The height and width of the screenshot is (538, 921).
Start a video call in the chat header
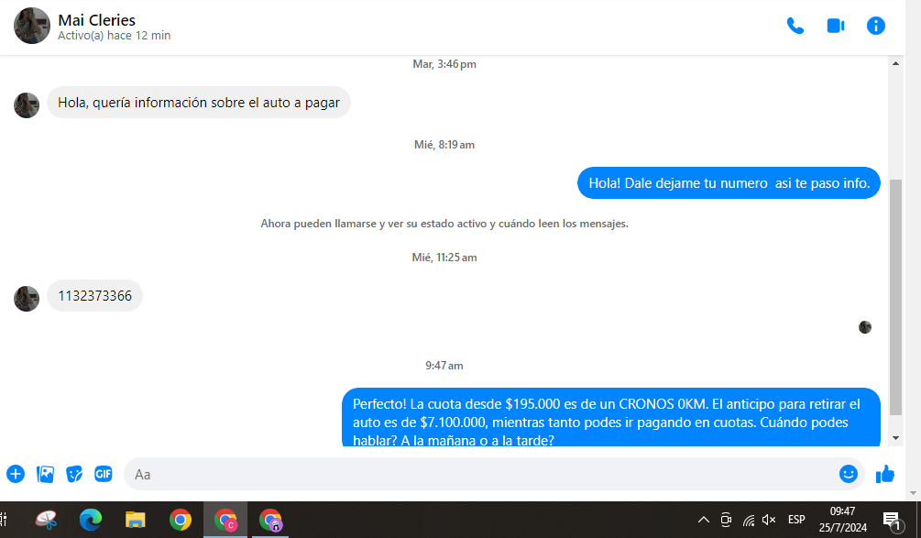click(x=835, y=26)
